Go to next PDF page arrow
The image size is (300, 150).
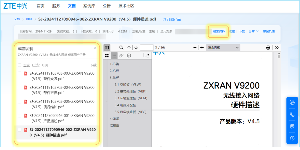click(x=136, y=47)
